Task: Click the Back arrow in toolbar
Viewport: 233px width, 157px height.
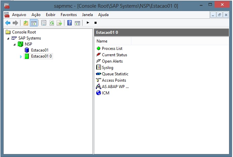Action: tap(8, 23)
